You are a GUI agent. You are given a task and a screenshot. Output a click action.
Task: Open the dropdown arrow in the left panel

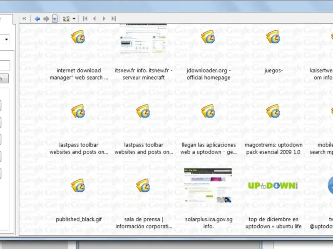point(6,39)
